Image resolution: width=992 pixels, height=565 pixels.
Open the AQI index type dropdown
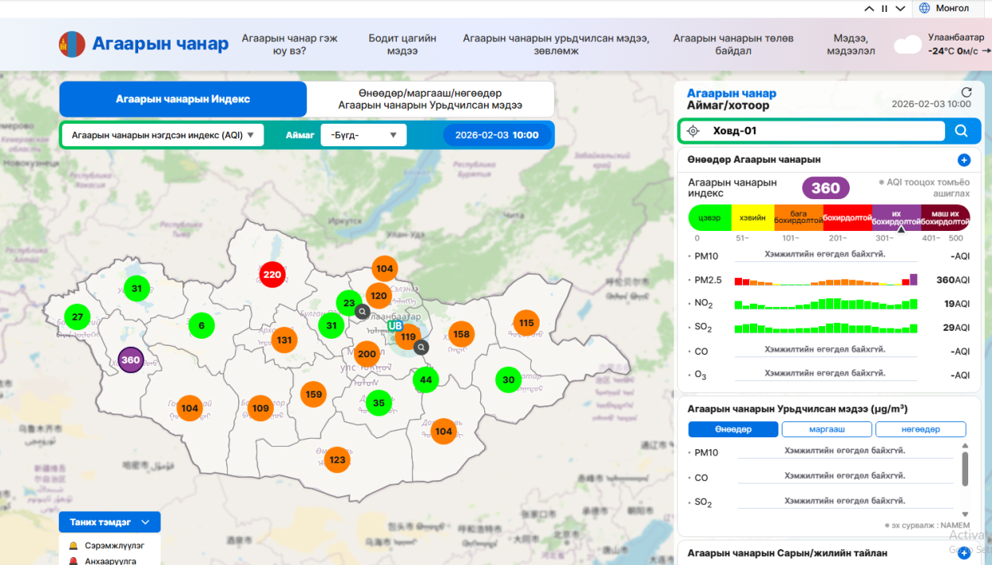click(163, 135)
